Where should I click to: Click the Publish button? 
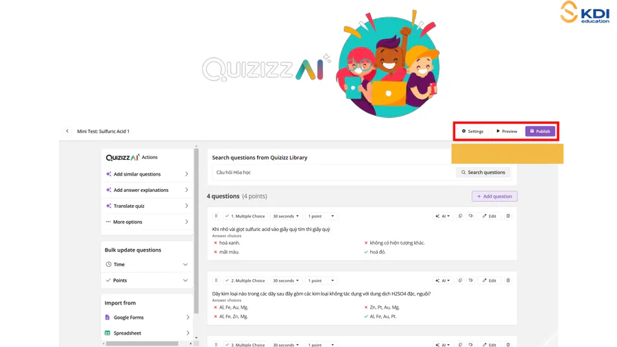(540, 131)
